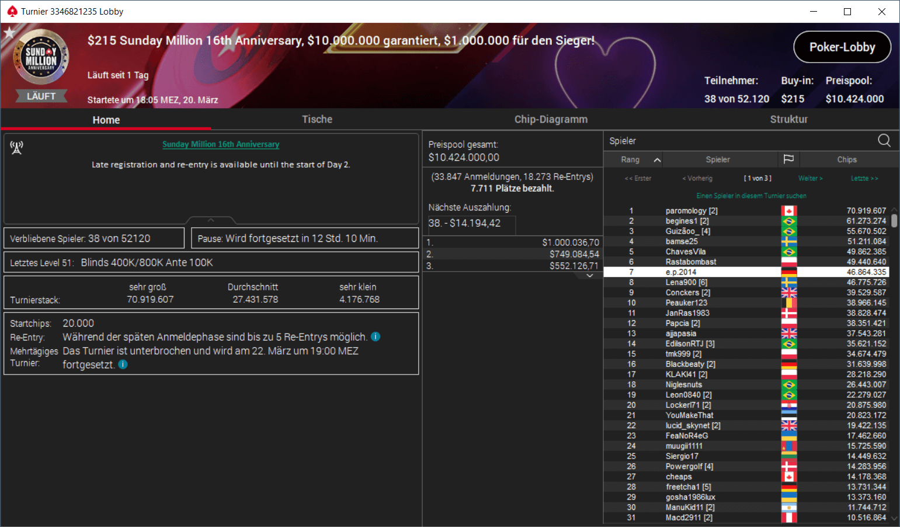Screen dimensions: 900x527
Task: Click the broadcast antenna icon
Action: click(16, 147)
